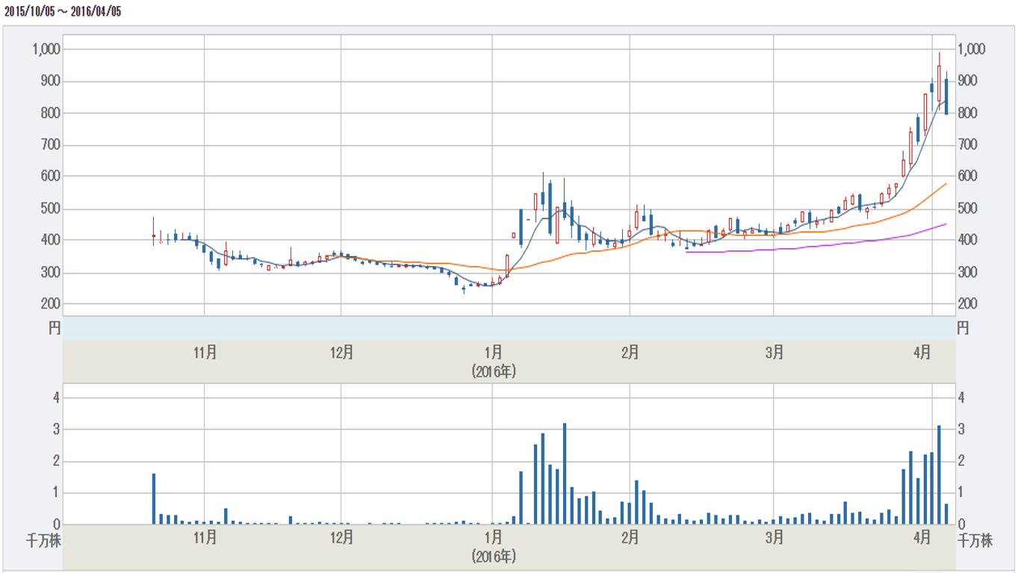Click (2016年) under the volume chart axis
The image size is (1018, 573).
point(493,556)
